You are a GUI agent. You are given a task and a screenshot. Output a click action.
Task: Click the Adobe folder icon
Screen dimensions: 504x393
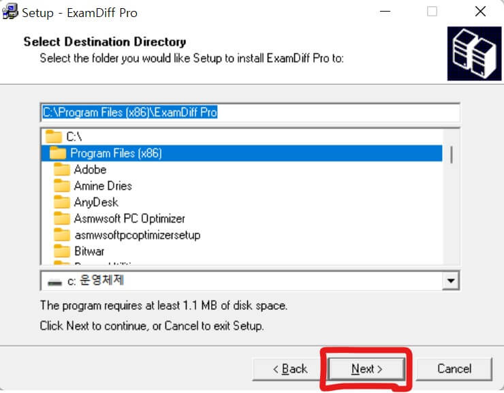pyautogui.click(x=62, y=169)
